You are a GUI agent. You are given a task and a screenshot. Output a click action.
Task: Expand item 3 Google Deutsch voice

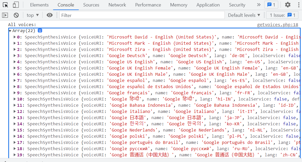click(x=15, y=56)
